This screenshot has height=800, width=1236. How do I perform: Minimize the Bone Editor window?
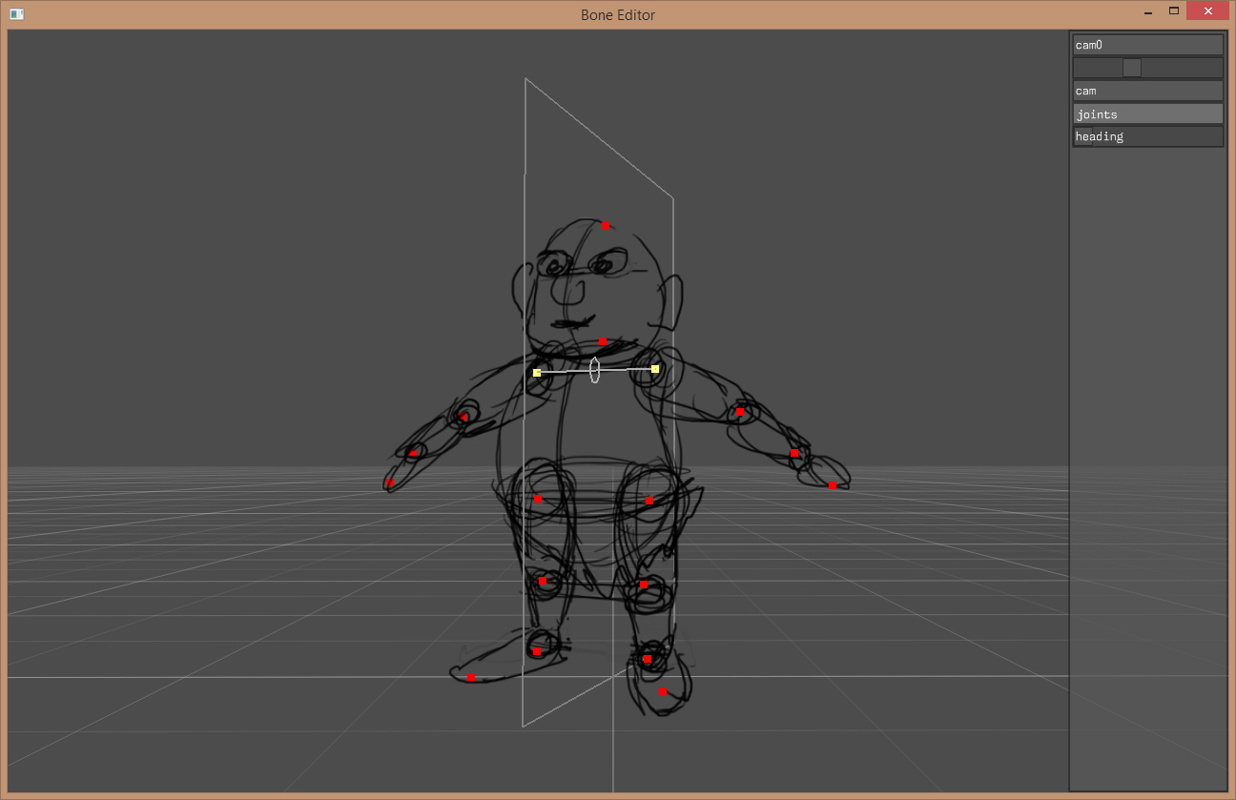coord(1147,11)
